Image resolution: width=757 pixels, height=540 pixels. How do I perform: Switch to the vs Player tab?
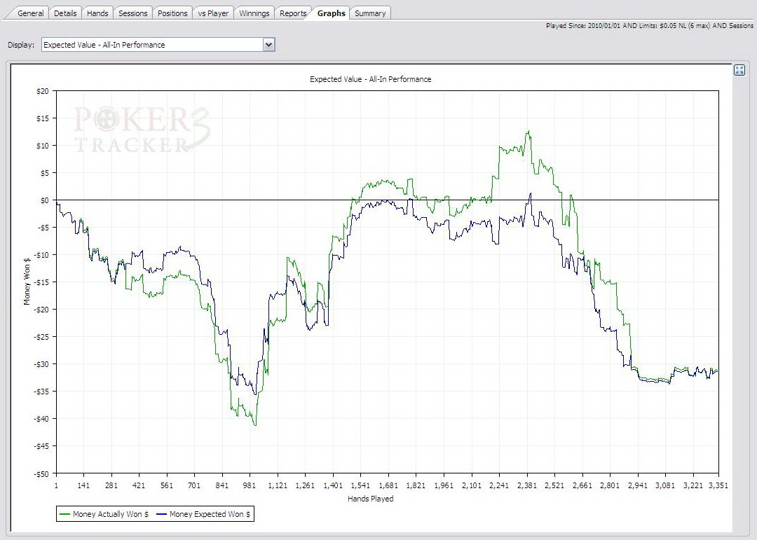(x=213, y=13)
